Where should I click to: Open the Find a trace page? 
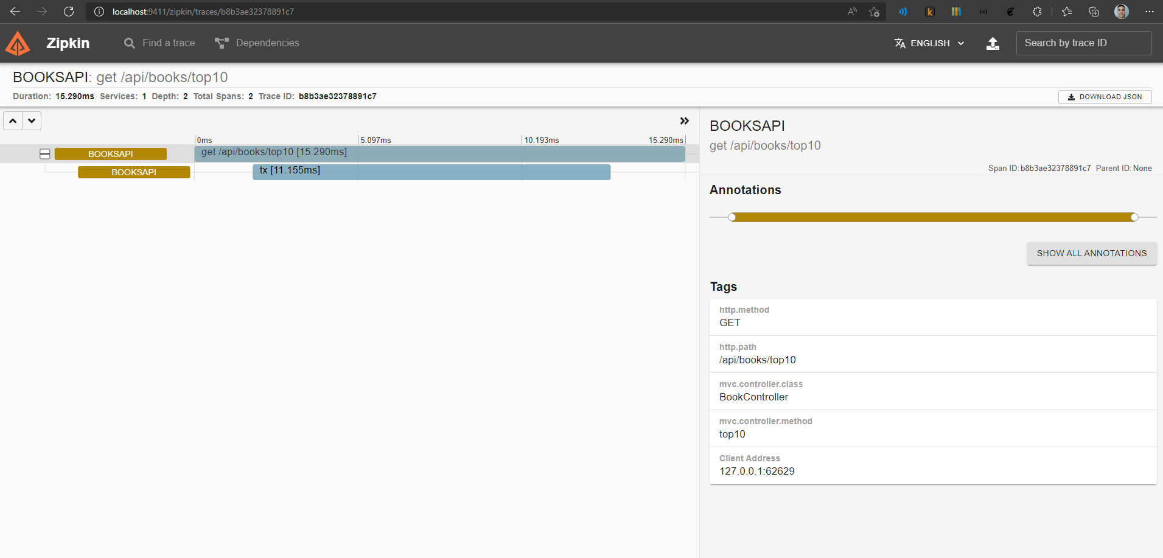[x=159, y=43]
